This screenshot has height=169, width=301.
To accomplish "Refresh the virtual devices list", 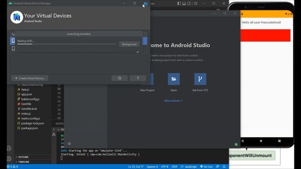I will (x=119, y=78).
